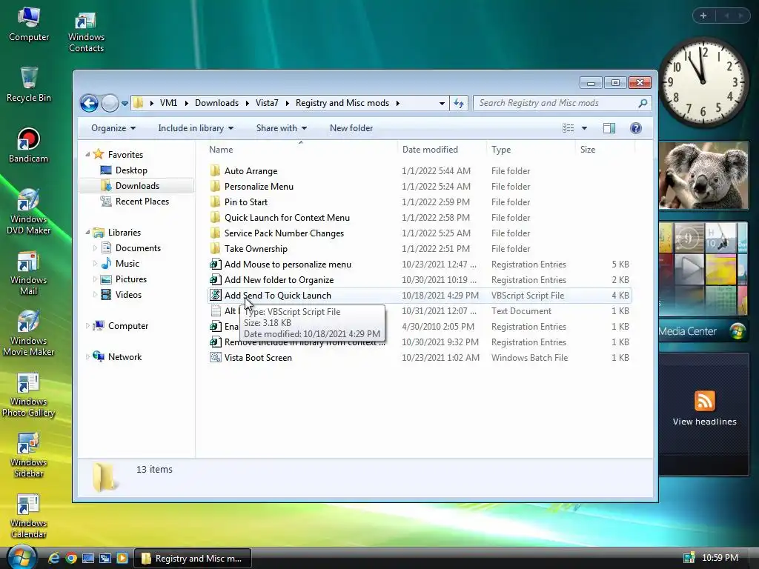This screenshot has height=569, width=759.
Task: Click Show Desktop quick launch icon
Action: point(88,559)
